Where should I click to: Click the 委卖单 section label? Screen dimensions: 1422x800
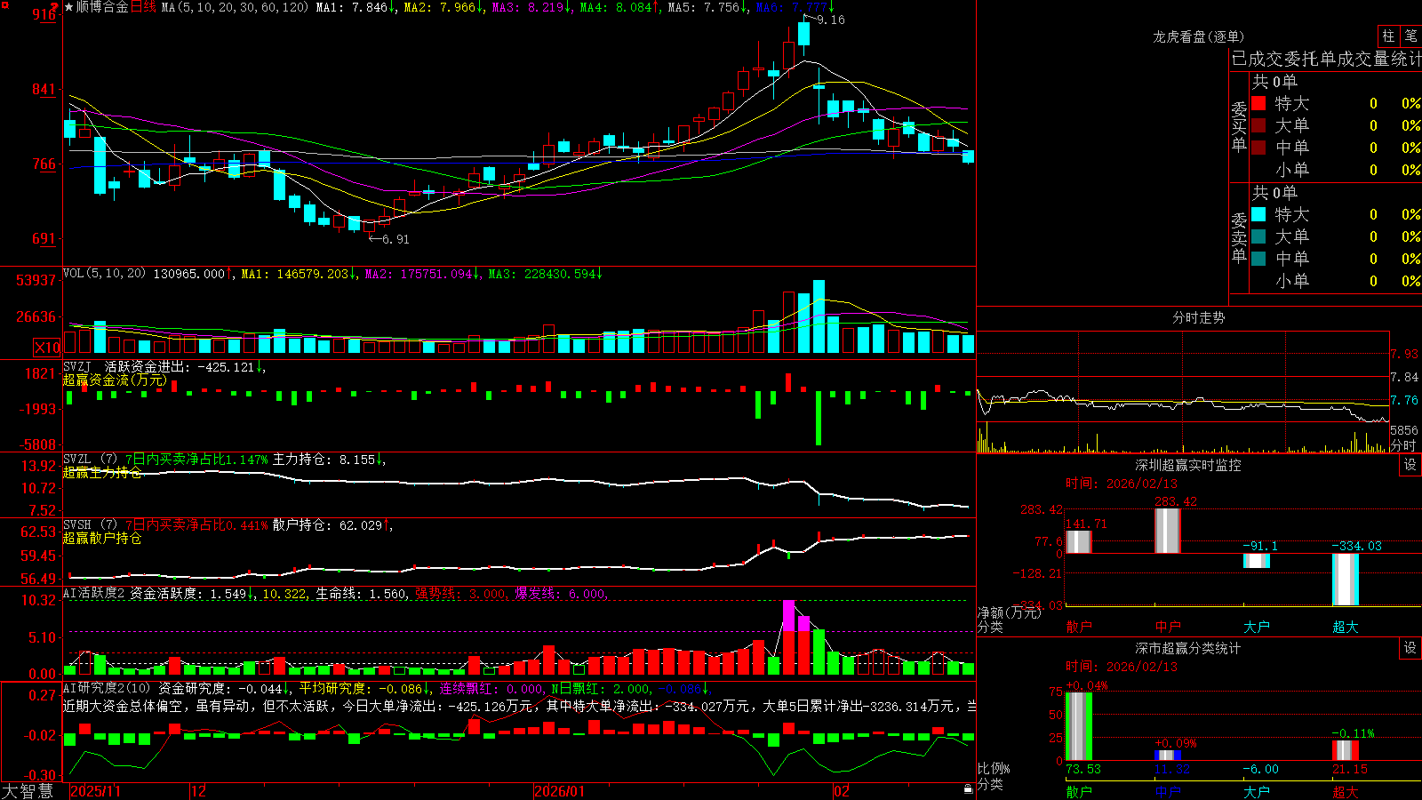pyautogui.click(x=1239, y=237)
